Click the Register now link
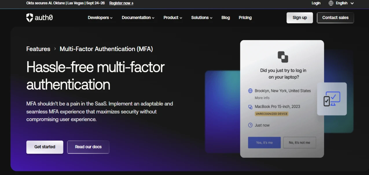 click(121, 3)
